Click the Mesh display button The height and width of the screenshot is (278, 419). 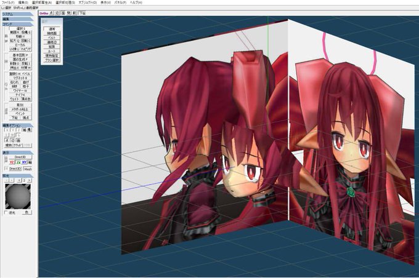[28, 169]
